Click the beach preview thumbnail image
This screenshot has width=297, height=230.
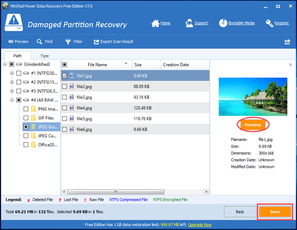point(253,97)
